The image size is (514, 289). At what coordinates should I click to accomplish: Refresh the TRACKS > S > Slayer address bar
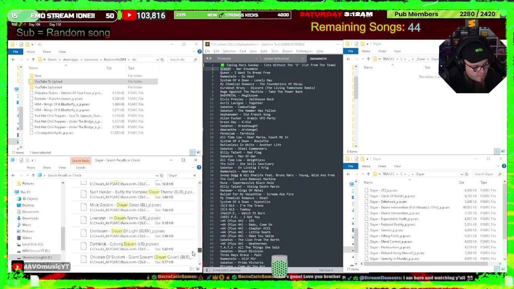pyautogui.click(x=466, y=174)
